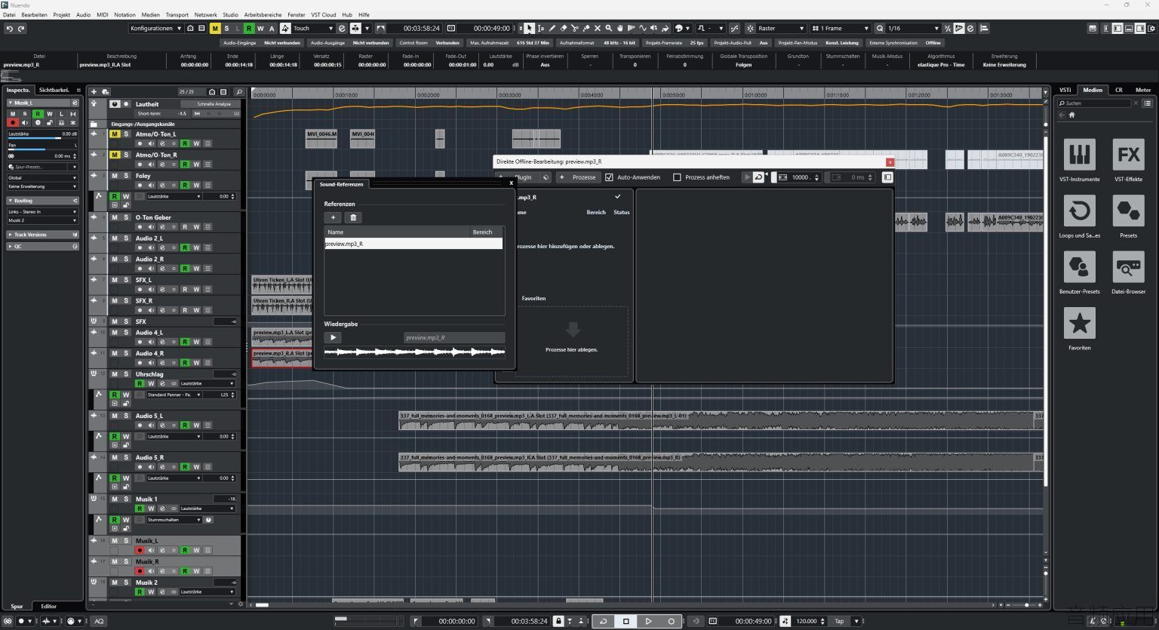The image size is (1159, 630).
Task: Play the reference in Wiedergabe section
Action: tap(333, 337)
